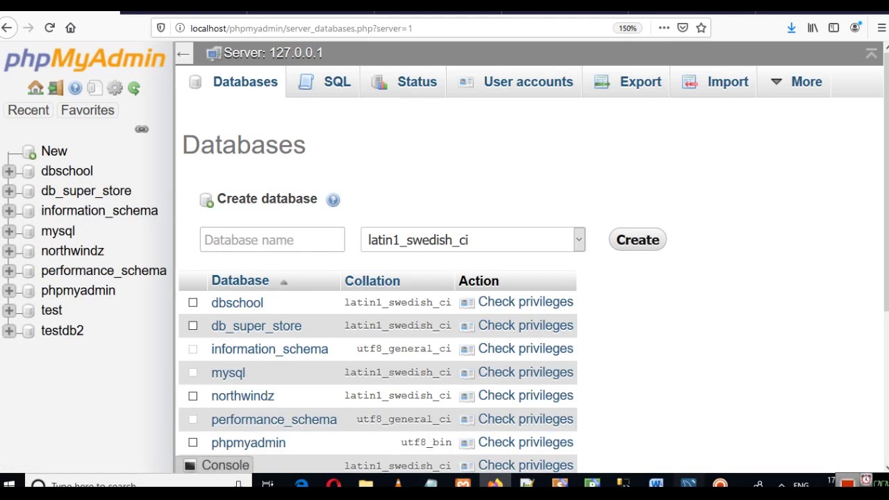The height and width of the screenshot is (500, 889).
Task: Open Windows Start button
Action: pyautogui.click(x=9, y=483)
